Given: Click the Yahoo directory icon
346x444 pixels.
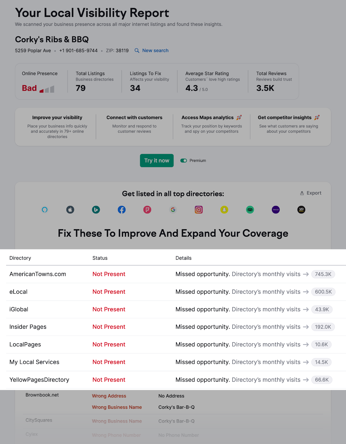Looking at the screenshot, I should click(x=276, y=210).
